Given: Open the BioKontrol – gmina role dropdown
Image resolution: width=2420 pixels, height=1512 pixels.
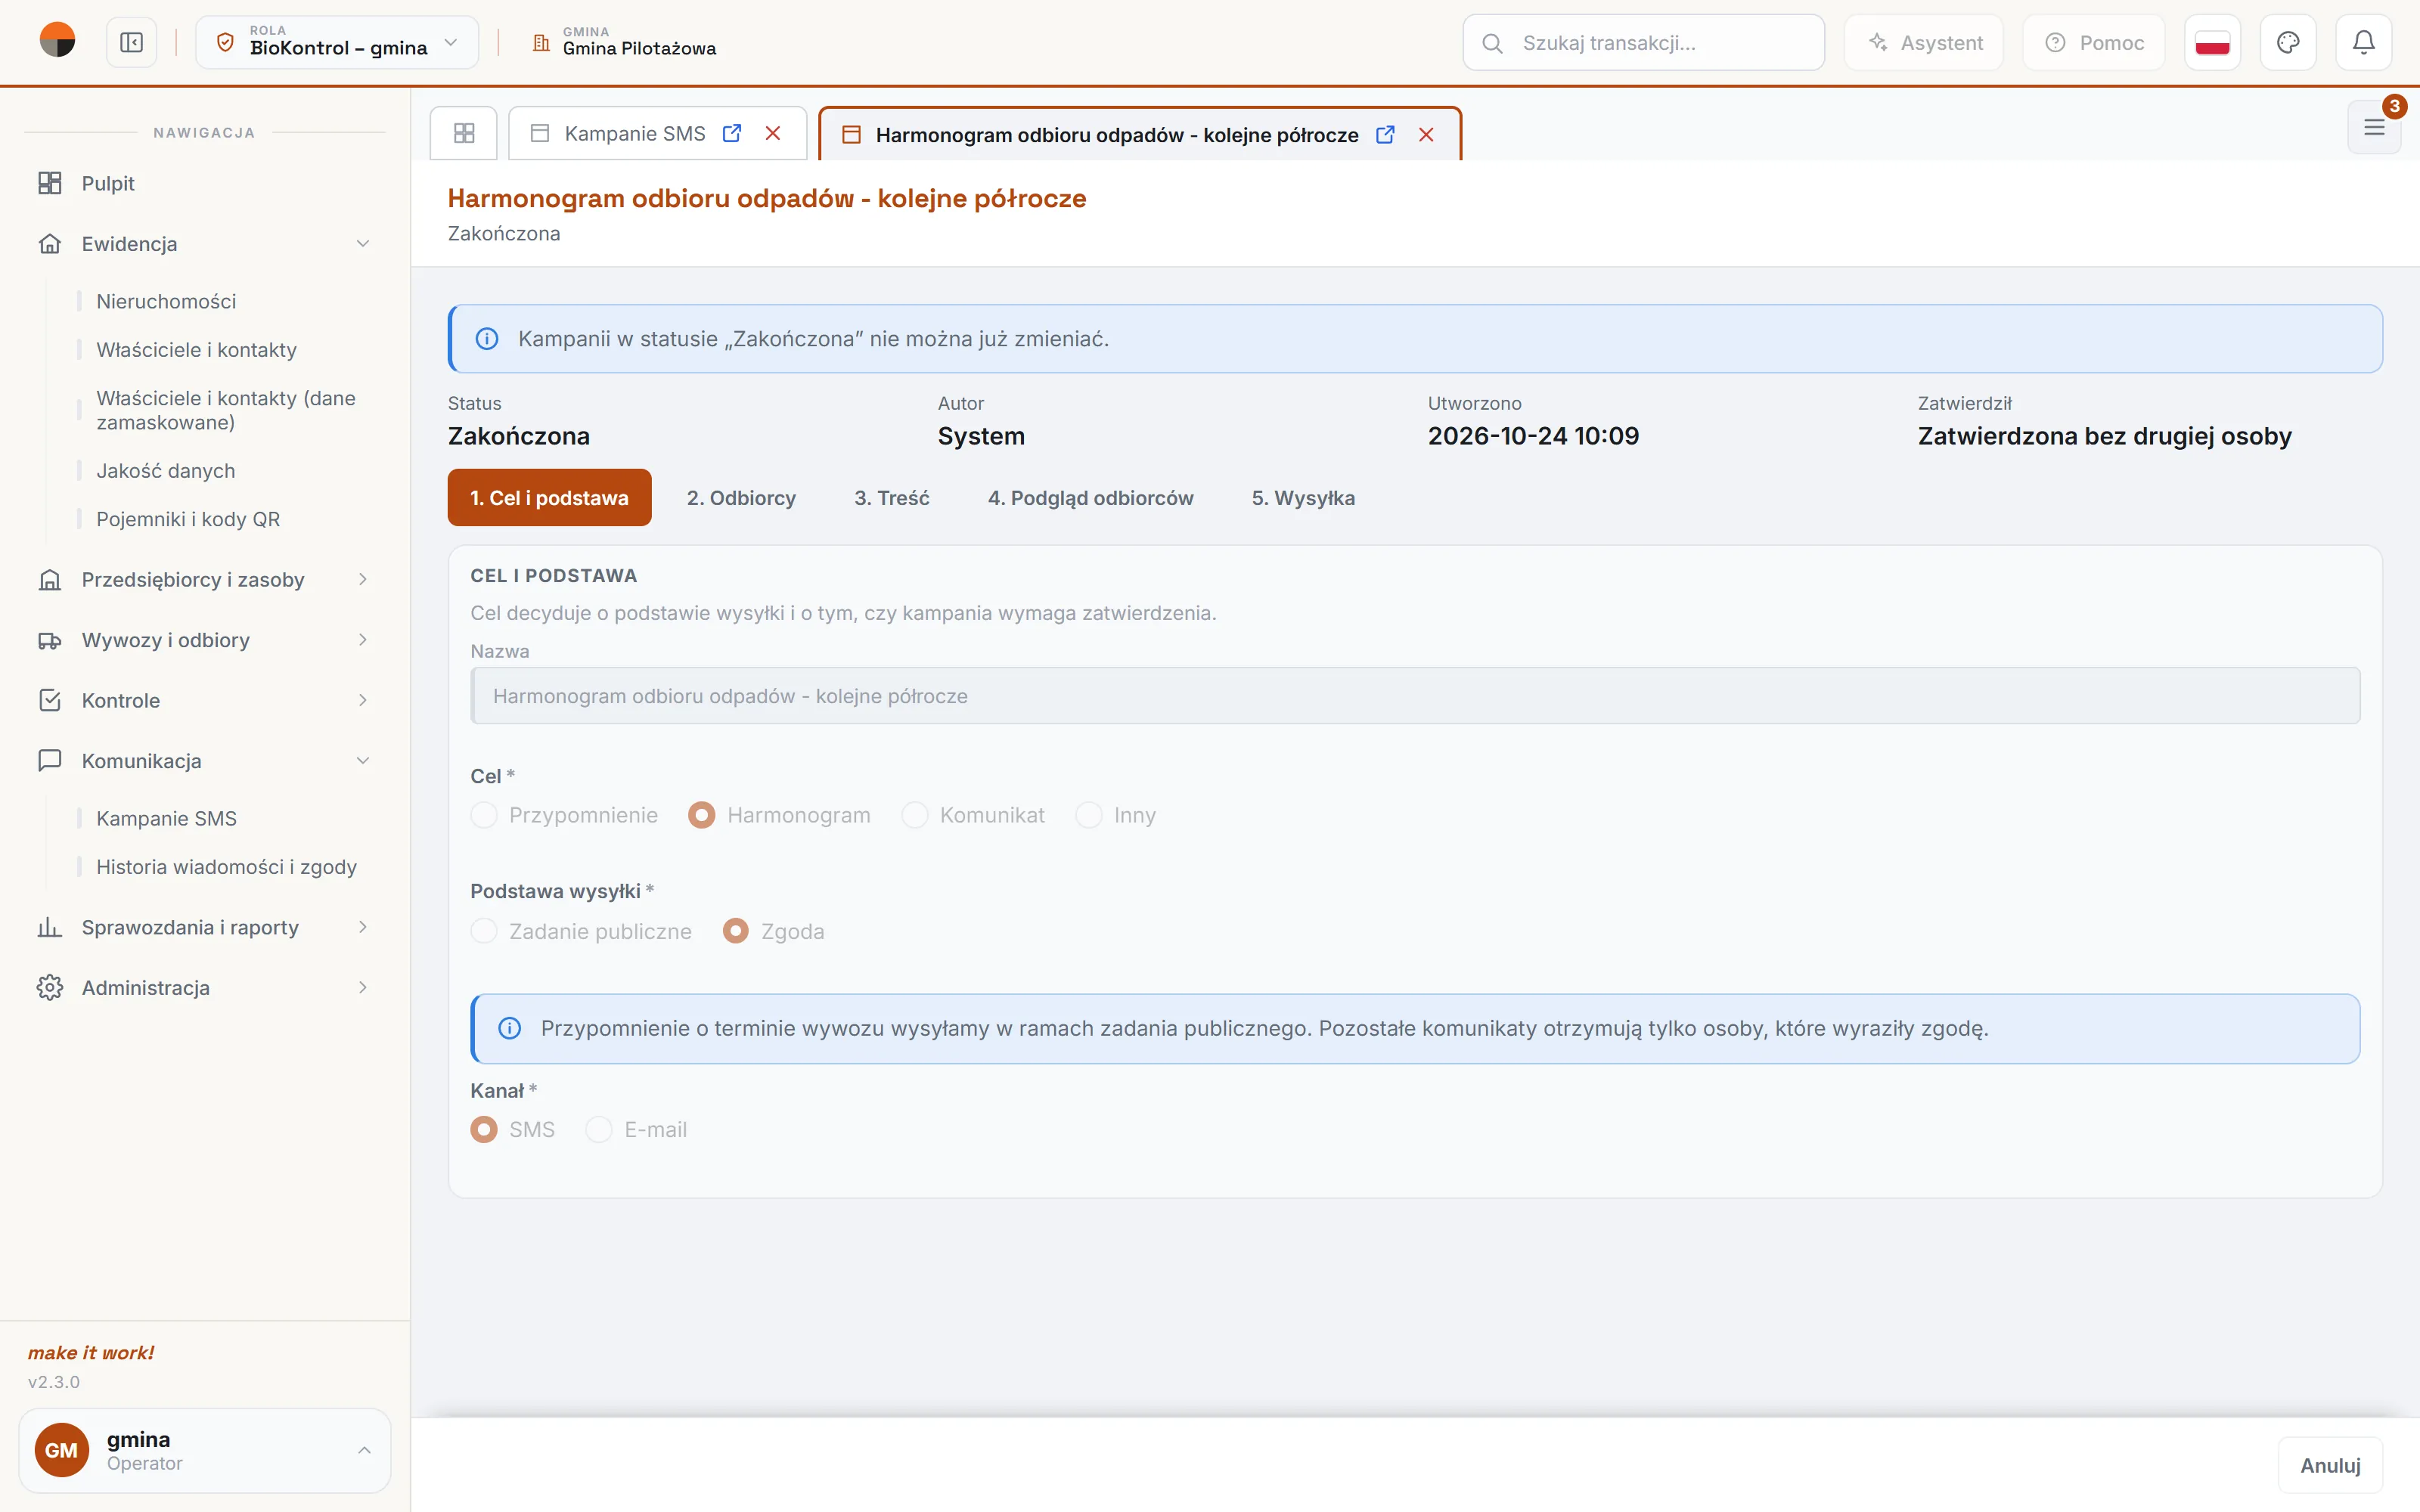Looking at the screenshot, I should (337, 42).
